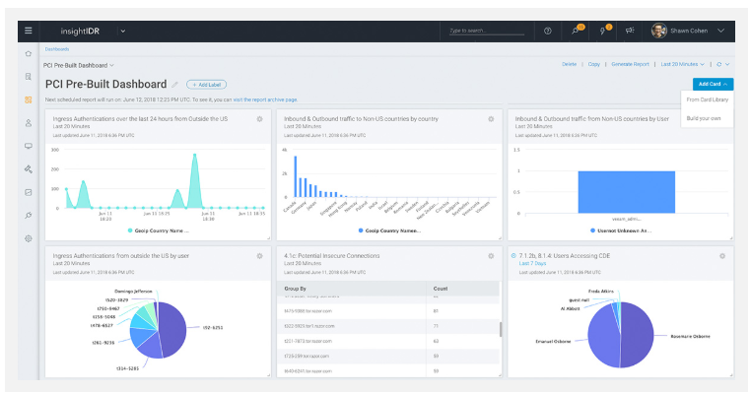
Task: Click the Type to search field
Action: (487, 31)
